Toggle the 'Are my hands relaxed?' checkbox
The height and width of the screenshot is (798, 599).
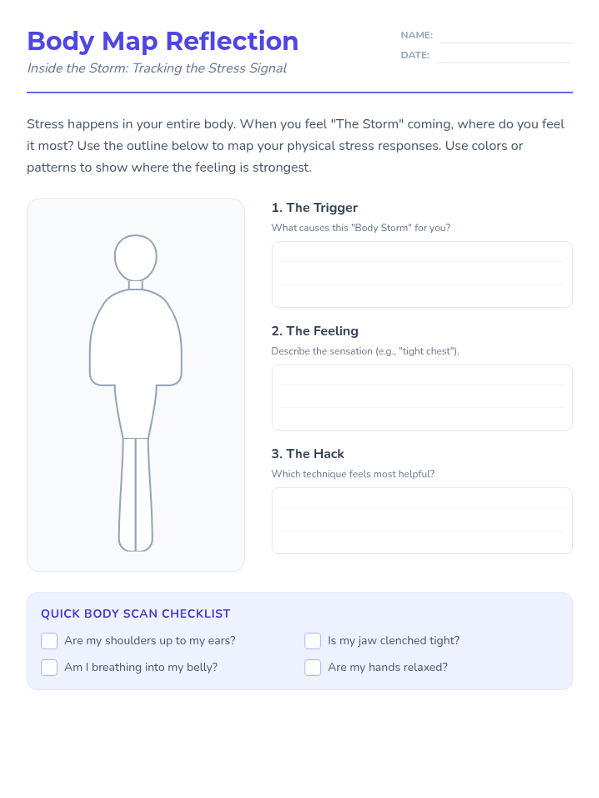tap(313, 667)
